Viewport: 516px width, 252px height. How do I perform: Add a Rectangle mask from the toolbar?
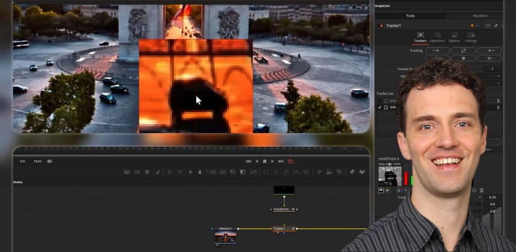266,172
